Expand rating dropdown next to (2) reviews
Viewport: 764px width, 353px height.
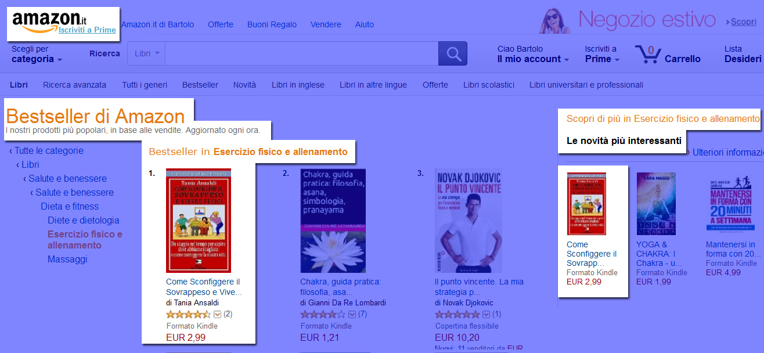coord(218,315)
